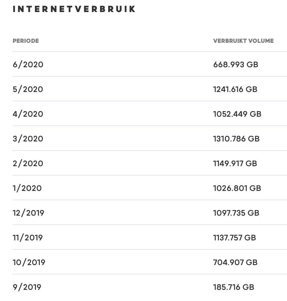Click the 1149.917 GB volume

(235, 163)
